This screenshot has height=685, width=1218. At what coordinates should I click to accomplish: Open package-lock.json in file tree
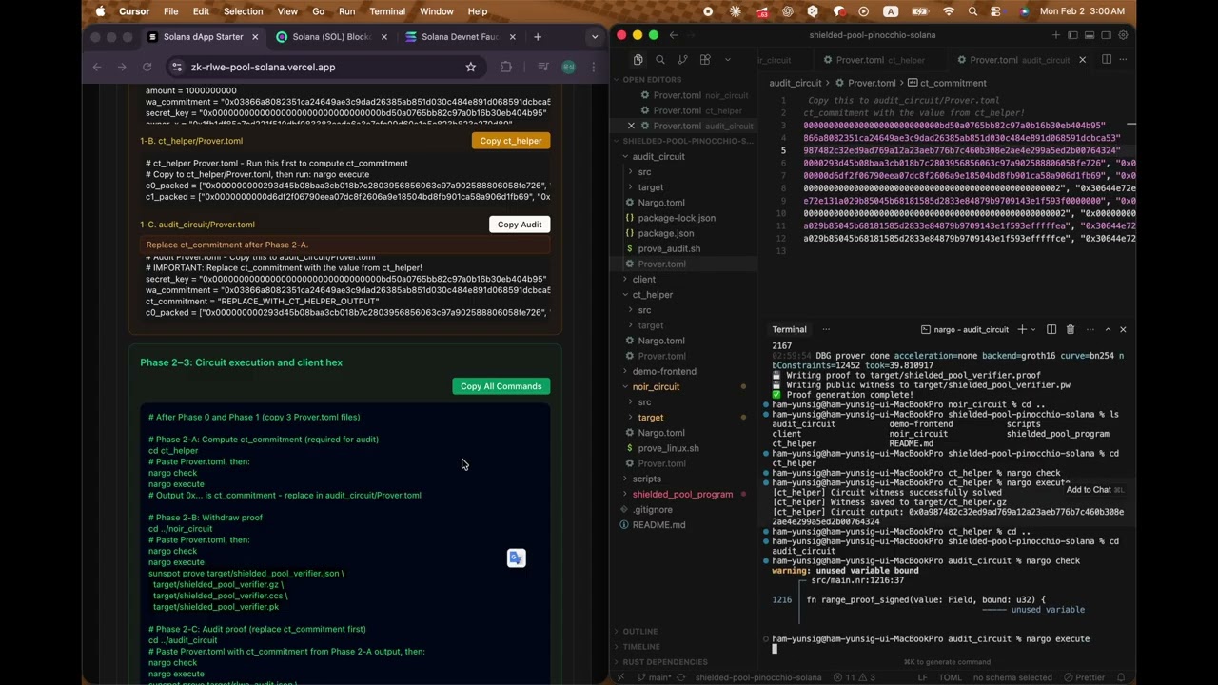click(x=677, y=218)
